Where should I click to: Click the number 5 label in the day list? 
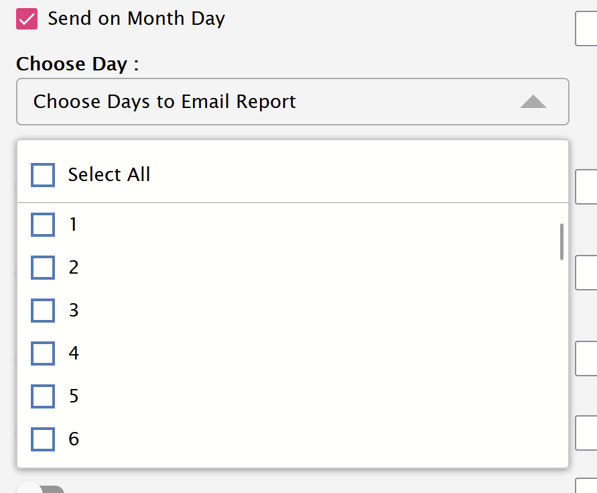pyautogui.click(x=74, y=396)
